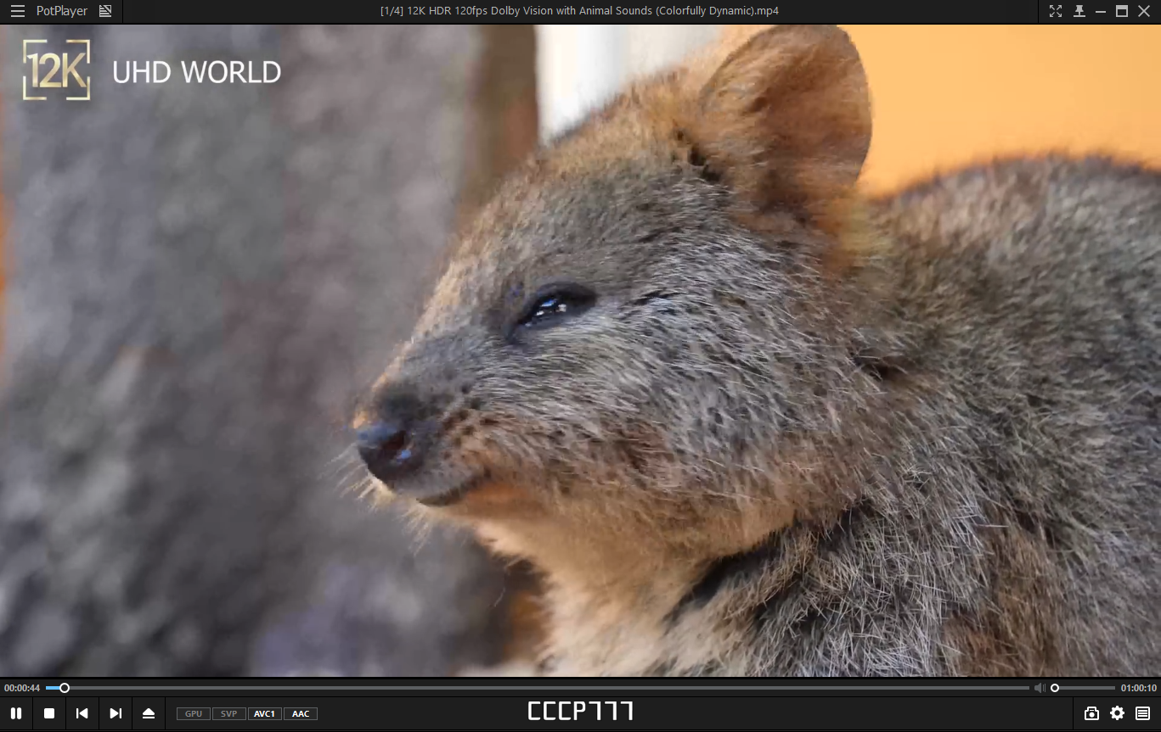Toggle GPU hardware acceleration indicator
The image size is (1161, 732).
(x=194, y=714)
